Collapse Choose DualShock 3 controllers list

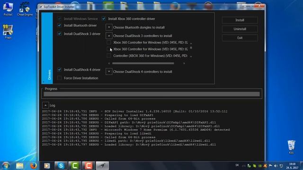109,36
